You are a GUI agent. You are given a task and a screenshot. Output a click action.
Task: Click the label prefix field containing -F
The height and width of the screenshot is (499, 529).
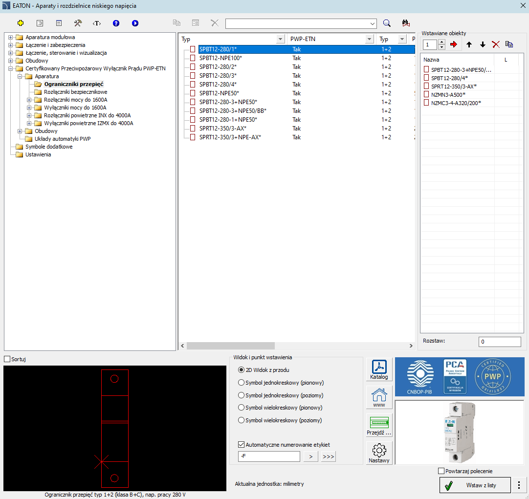point(269,456)
